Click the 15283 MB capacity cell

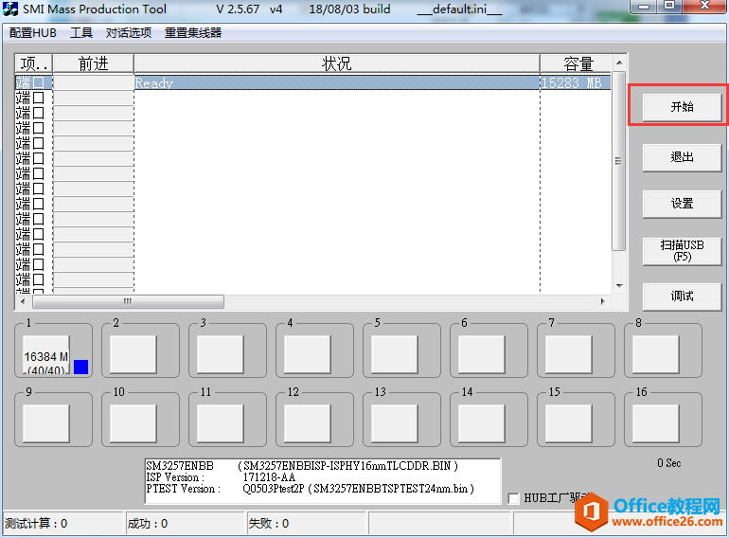[576, 82]
